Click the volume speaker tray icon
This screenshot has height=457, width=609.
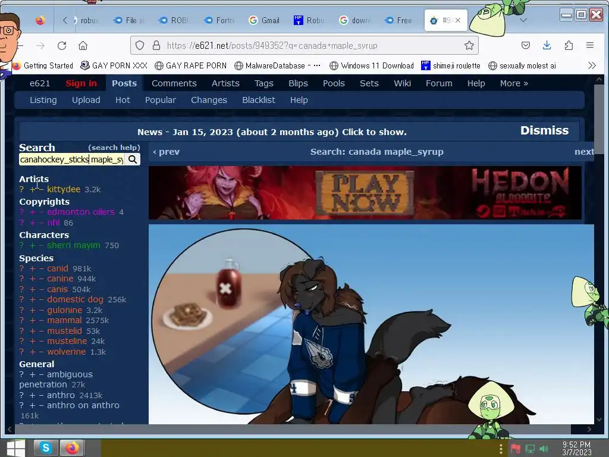544,449
